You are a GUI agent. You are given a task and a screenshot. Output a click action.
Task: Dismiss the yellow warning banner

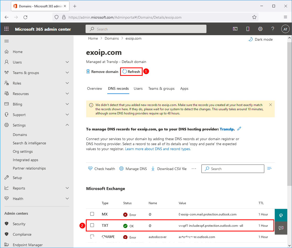click(270, 105)
